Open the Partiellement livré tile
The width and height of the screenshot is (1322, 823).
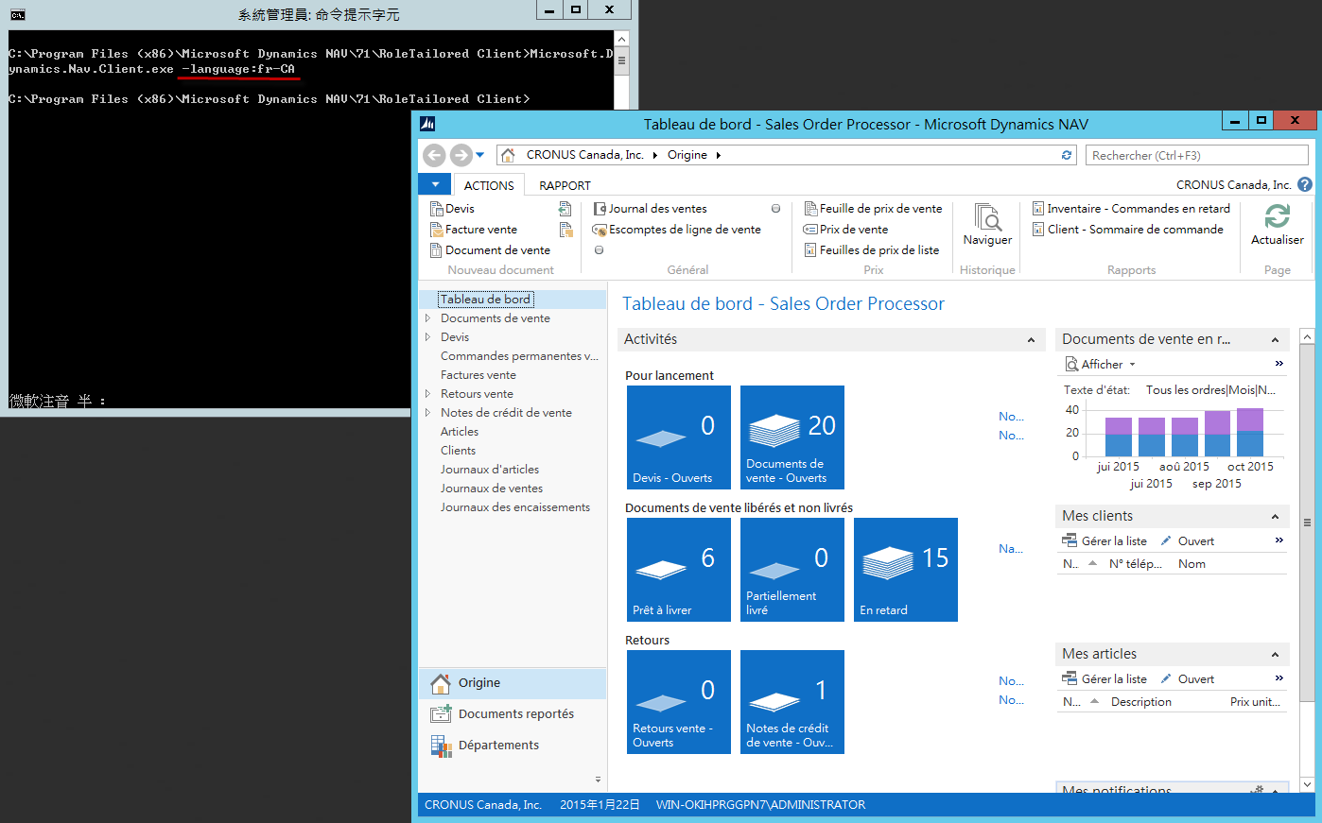pos(792,570)
